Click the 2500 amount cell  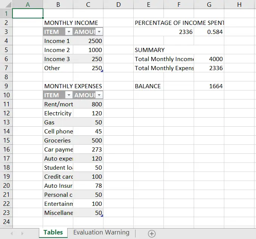click(88, 41)
